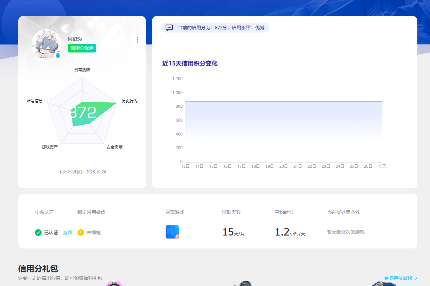Click the 历史行为 radar axis label

click(129, 101)
